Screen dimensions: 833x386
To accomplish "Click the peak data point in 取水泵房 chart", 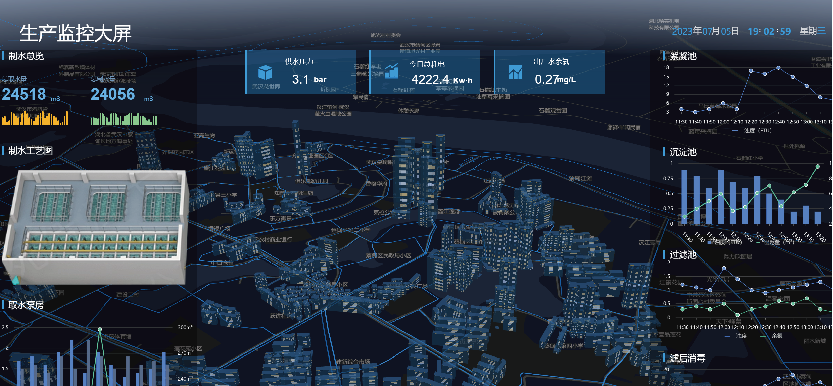I will pos(100,329).
